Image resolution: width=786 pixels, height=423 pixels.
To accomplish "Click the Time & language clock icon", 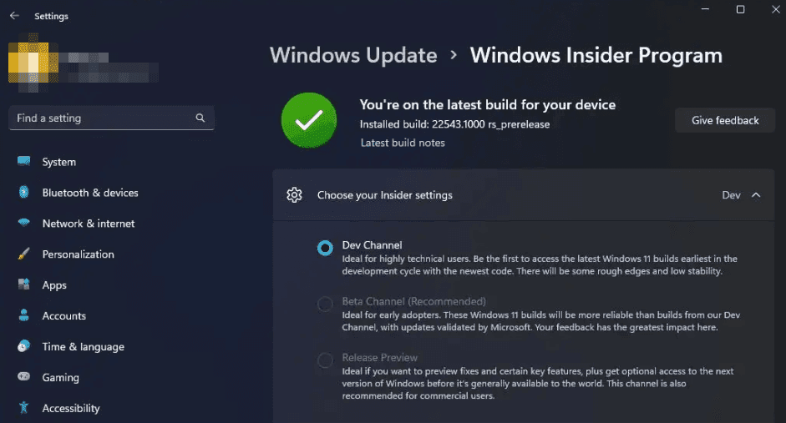I will 23,346.
